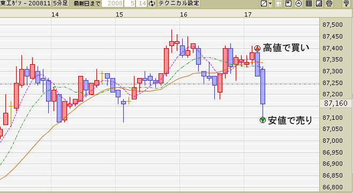The image size is (353, 193).
Task: Select the line drawing tool icon
Action: [264, 4]
